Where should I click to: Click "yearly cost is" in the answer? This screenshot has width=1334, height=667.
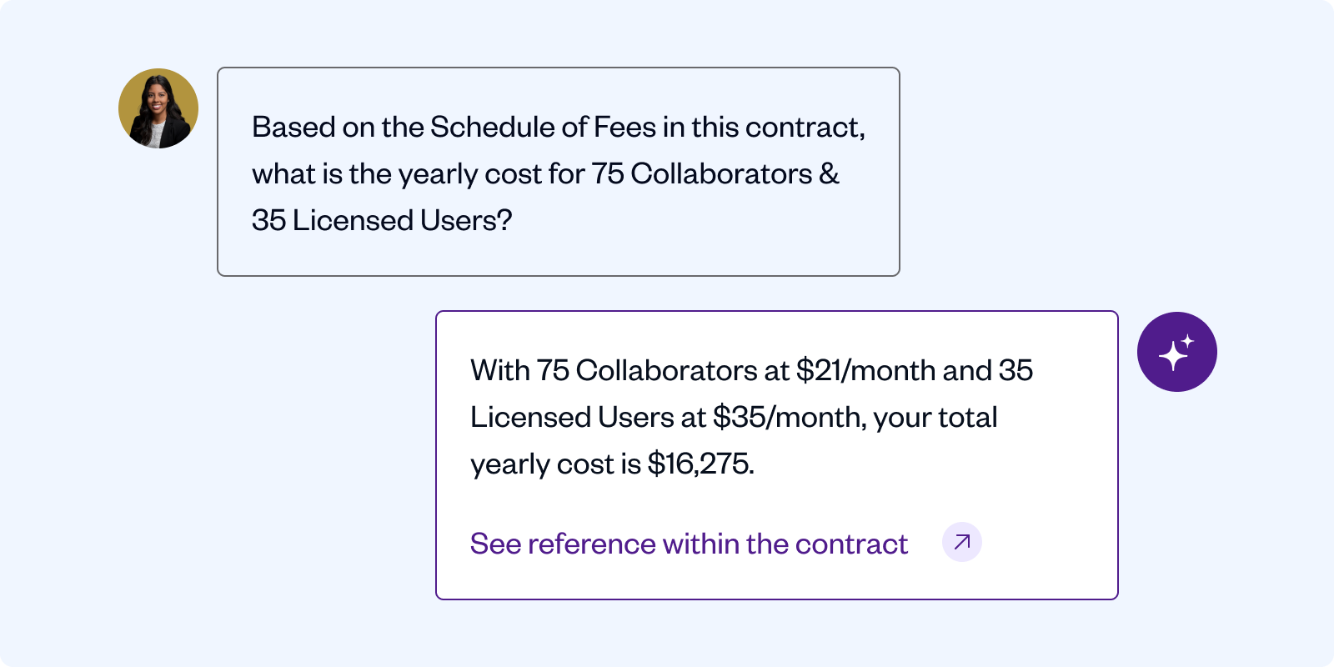click(x=555, y=464)
